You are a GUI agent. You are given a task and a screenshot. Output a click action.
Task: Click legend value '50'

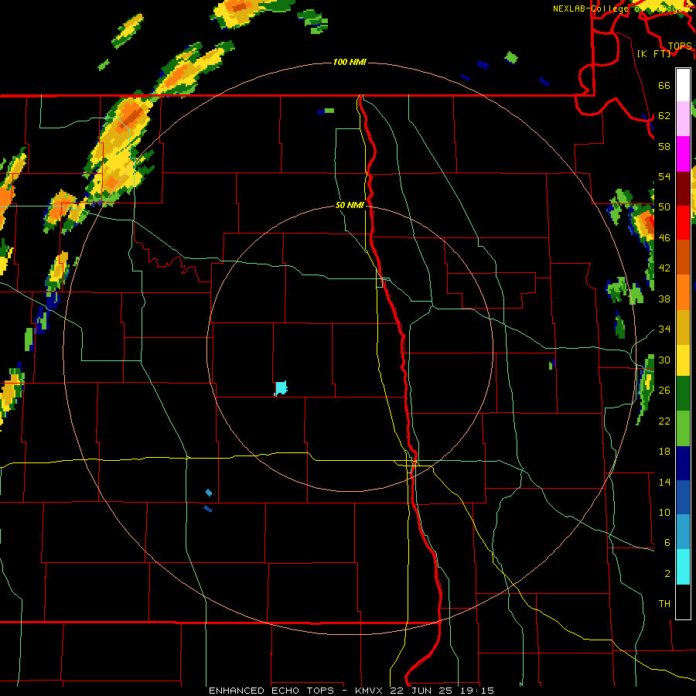tap(664, 207)
